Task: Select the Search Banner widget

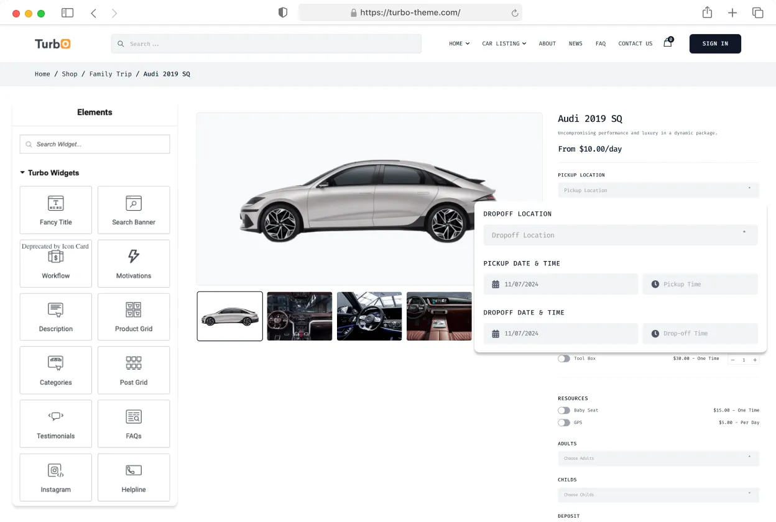Action: coord(134,210)
